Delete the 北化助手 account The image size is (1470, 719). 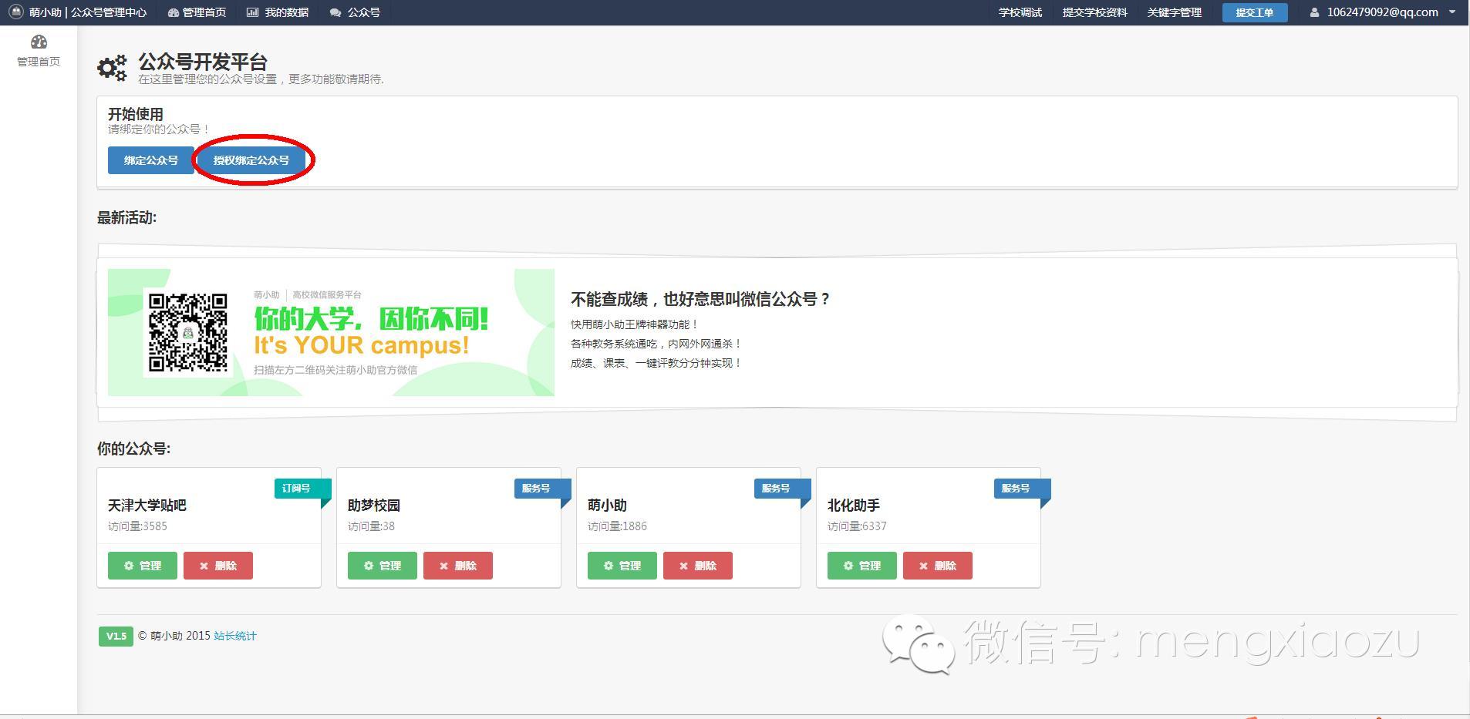pos(938,566)
